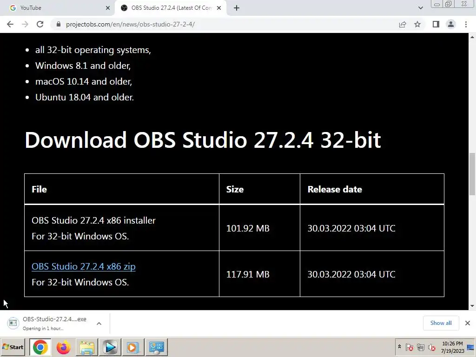Open the Chrome profile menu

tap(451, 24)
